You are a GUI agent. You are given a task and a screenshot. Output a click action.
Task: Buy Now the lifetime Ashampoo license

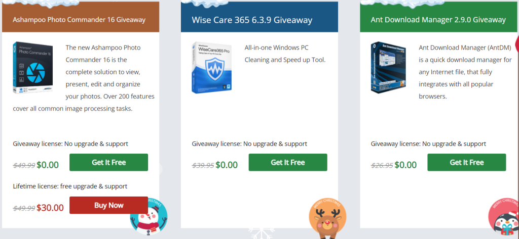point(108,205)
